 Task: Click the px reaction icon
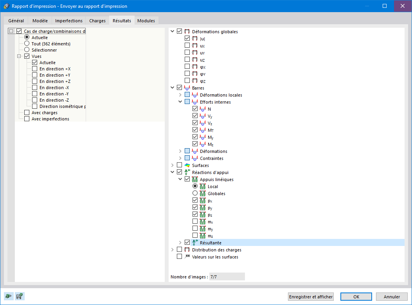[203, 201]
